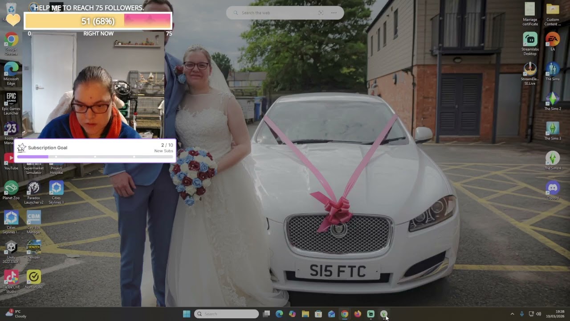This screenshot has width=570, height=321.
Task: Click the microphone tray icon
Action: pos(522,314)
